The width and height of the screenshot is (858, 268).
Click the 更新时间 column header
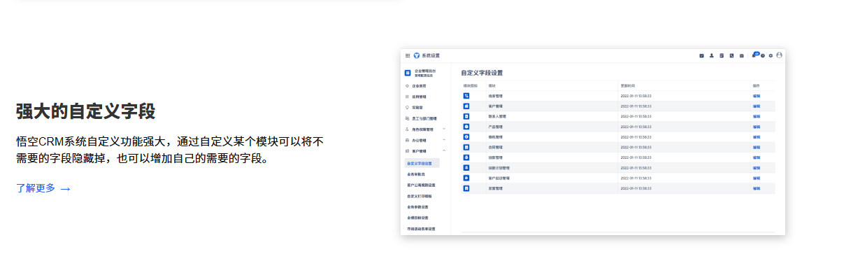click(x=627, y=85)
